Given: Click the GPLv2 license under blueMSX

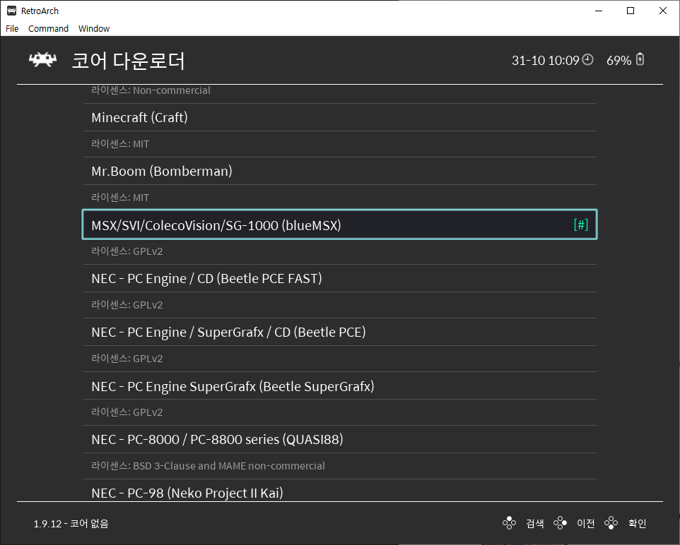Looking at the screenshot, I should pos(127,251).
